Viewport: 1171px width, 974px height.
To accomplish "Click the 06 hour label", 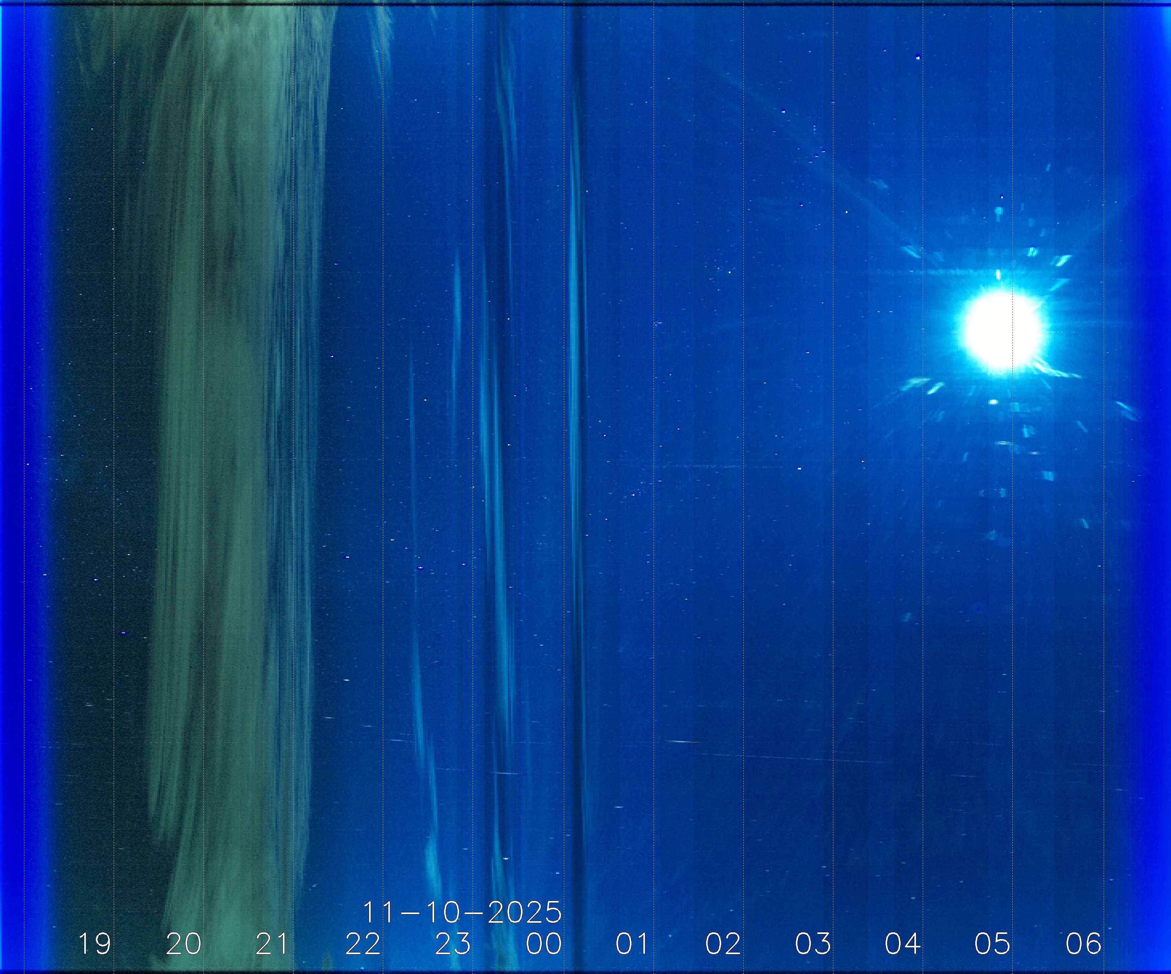I will pos(1083,944).
